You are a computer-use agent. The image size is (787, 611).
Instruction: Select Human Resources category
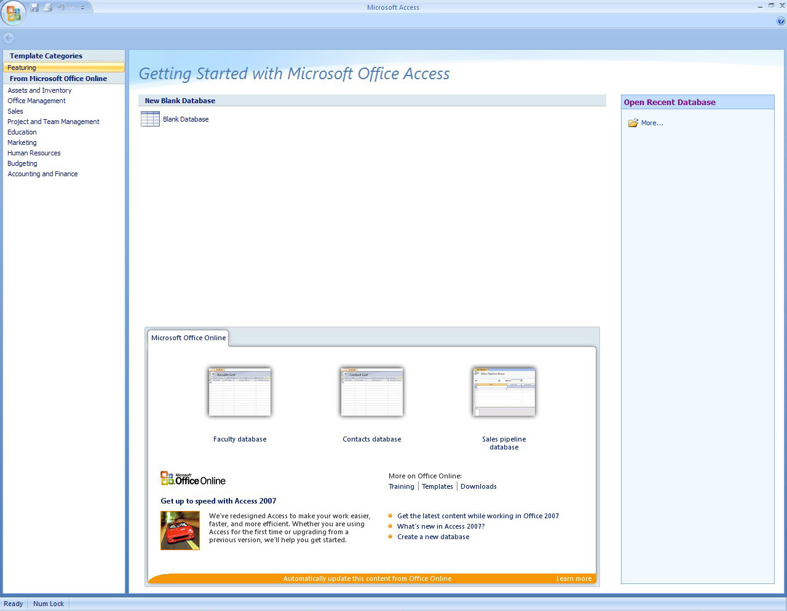[34, 153]
